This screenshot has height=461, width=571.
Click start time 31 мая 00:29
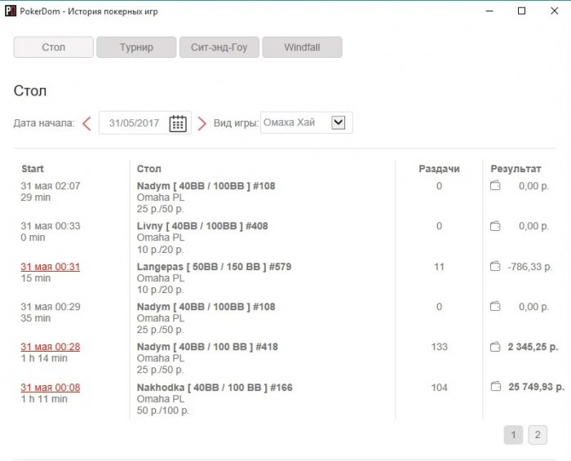pyautogui.click(x=51, y=307)
